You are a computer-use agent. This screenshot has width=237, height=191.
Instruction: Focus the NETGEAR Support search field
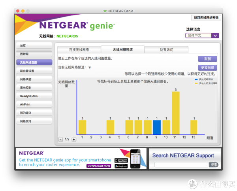pyautogui.click(x=181, y=165)
